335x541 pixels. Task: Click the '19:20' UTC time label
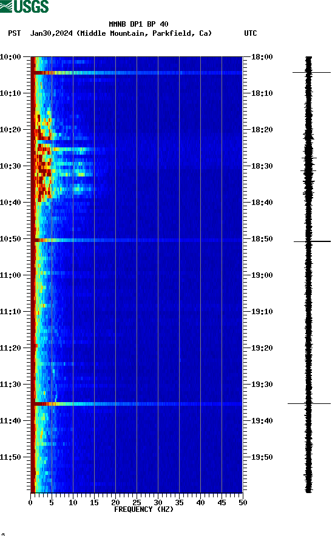[x=262, y=348]
